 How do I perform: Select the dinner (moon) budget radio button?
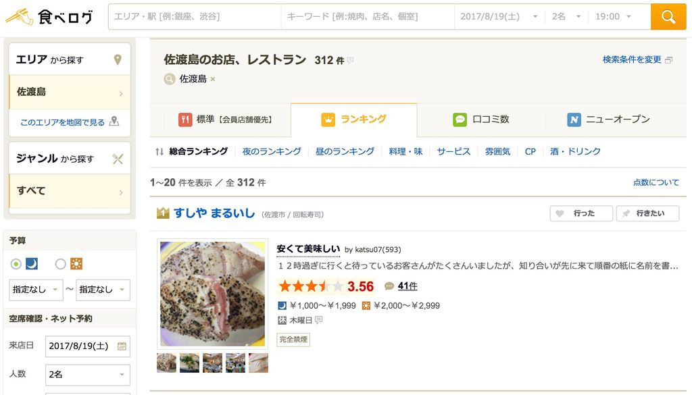coord(16,264)
